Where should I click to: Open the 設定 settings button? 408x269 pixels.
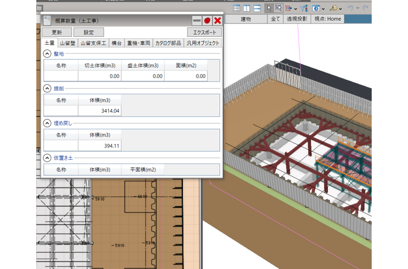click(x=89, y=32)
